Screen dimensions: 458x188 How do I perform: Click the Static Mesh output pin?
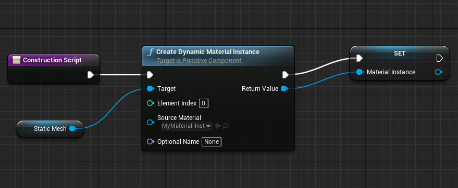coord(73,129)
